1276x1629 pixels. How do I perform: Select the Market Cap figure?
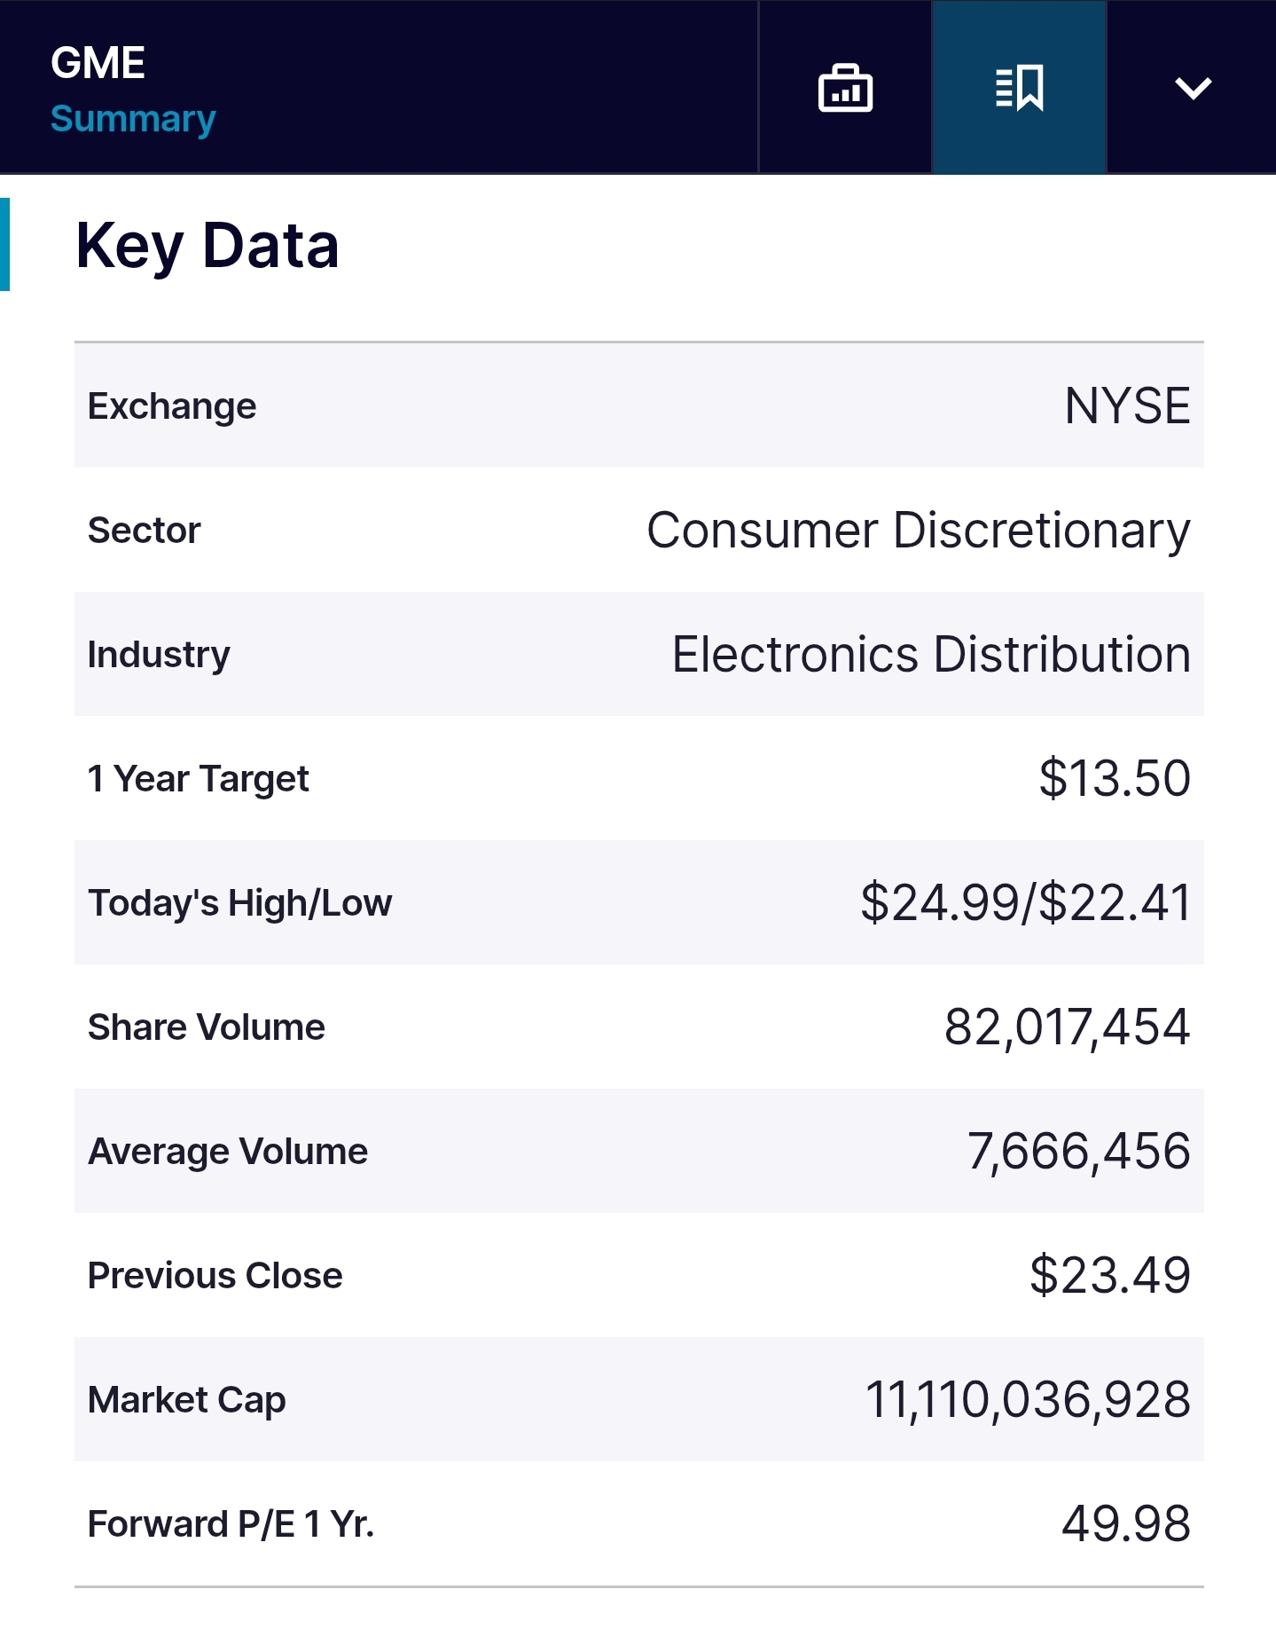coord(1027,1400)
